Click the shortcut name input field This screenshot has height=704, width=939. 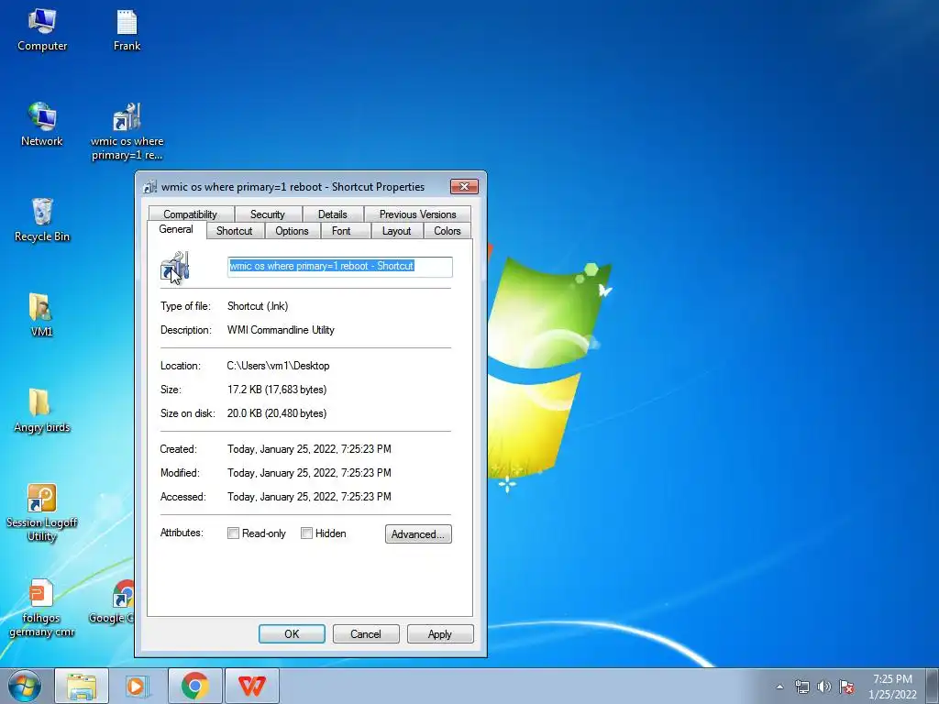[340, 267]
